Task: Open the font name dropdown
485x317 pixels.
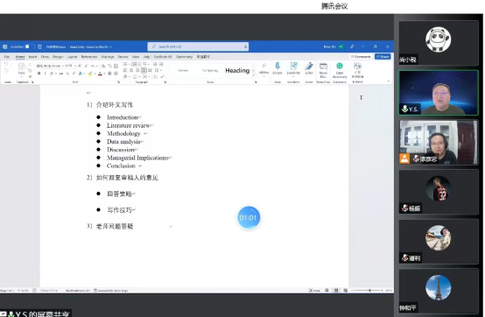Action: [50, 66]
